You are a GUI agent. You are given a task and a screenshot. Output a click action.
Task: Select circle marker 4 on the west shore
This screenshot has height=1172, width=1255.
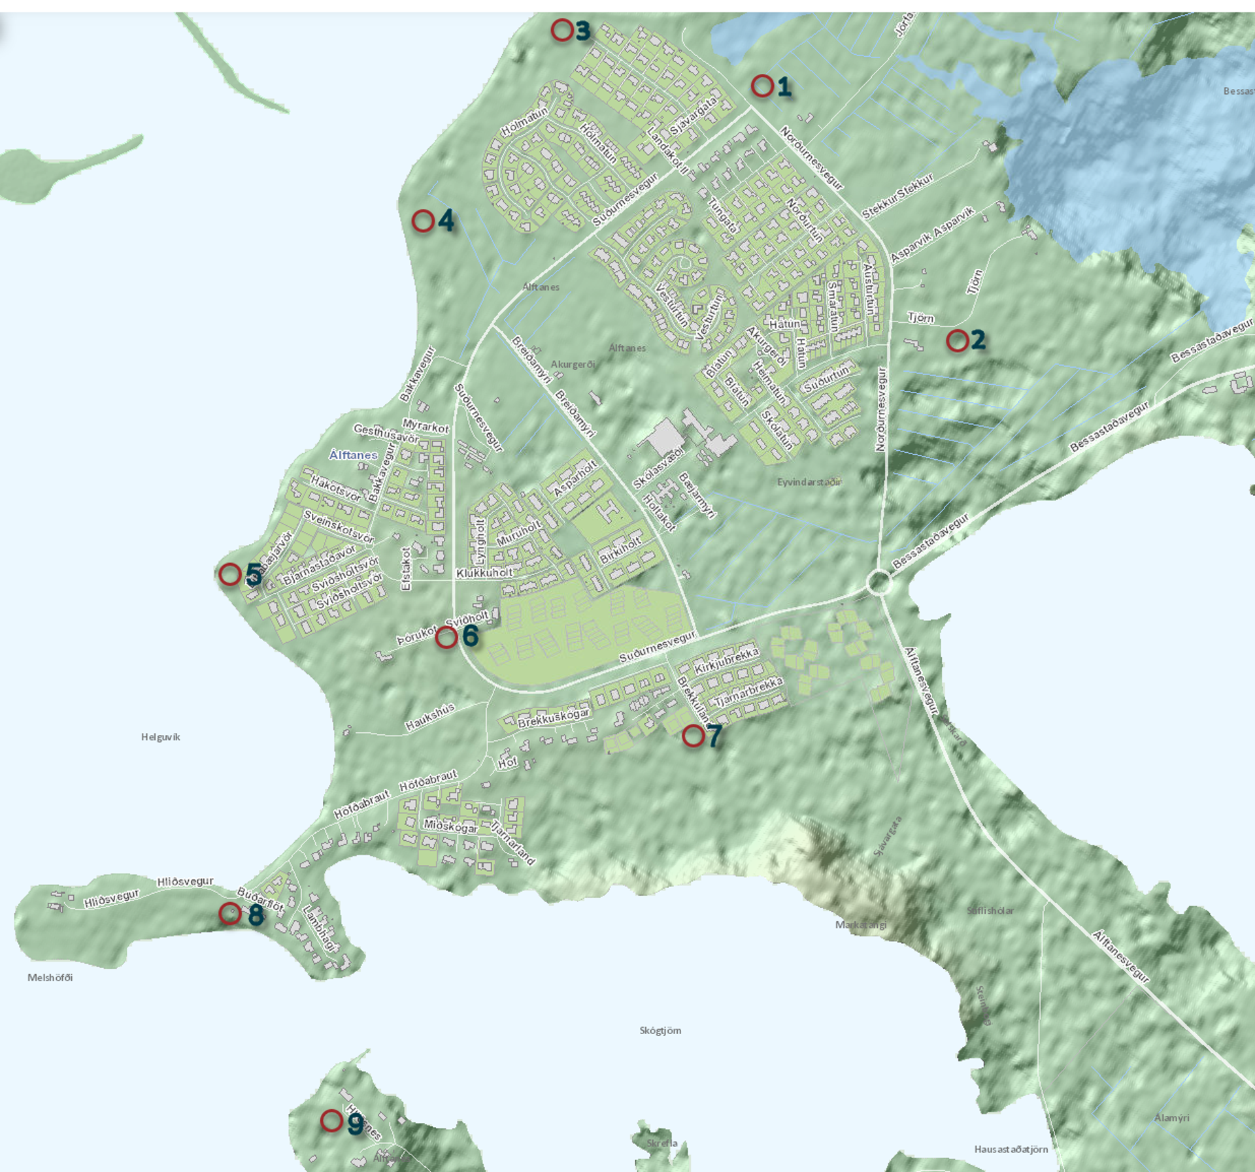click(423, 221)
